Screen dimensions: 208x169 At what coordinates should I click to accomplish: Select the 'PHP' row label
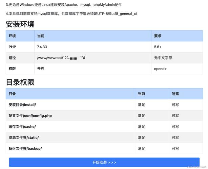click(12, 47)
